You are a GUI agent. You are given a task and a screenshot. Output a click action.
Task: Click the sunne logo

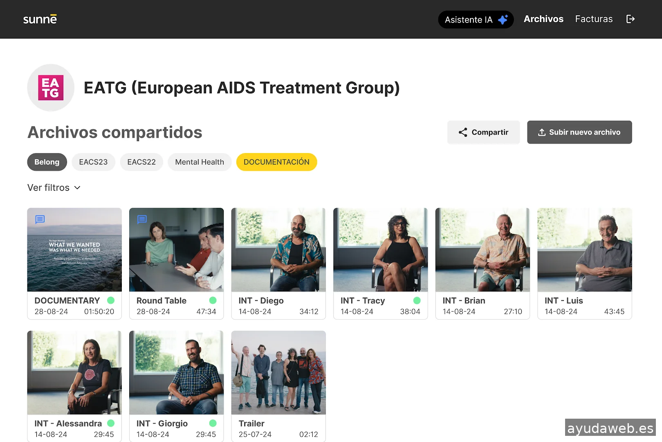point(40,19)
